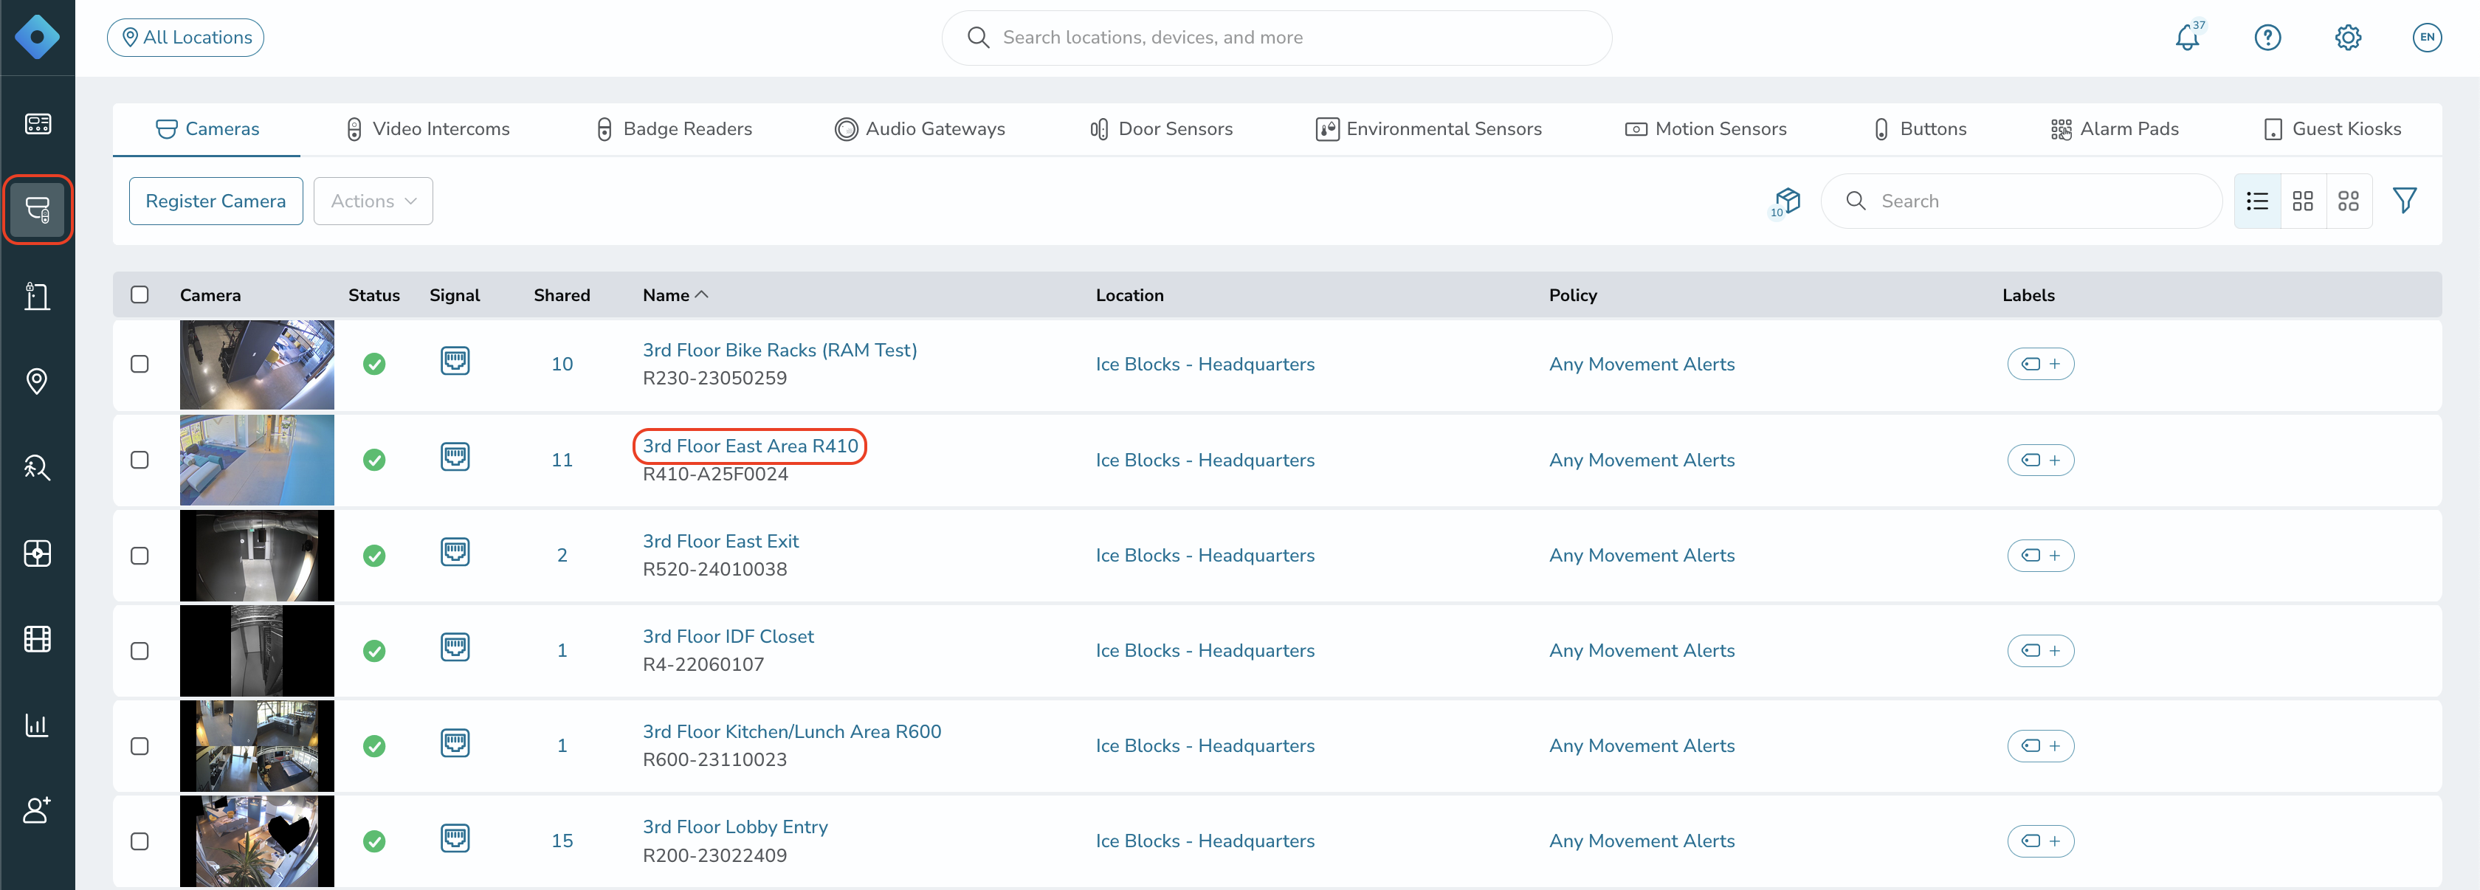Check the 3rd Floor Kitchen/Lunch Area checkbox
This screenshot has width=2480, height=890.
[x=139, y=747]
